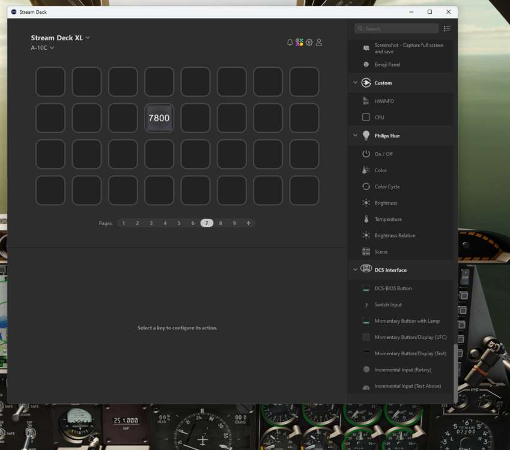Switch to page 3
This screenshot has height=450, width=510.
151,223
